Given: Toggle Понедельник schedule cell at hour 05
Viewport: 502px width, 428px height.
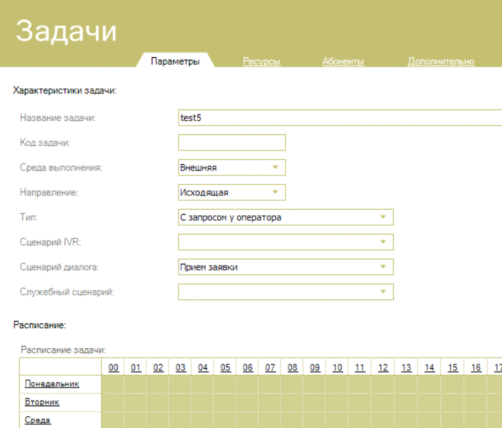Looking at the screenshot, I should pyautogui.click(x=225, y=384).
